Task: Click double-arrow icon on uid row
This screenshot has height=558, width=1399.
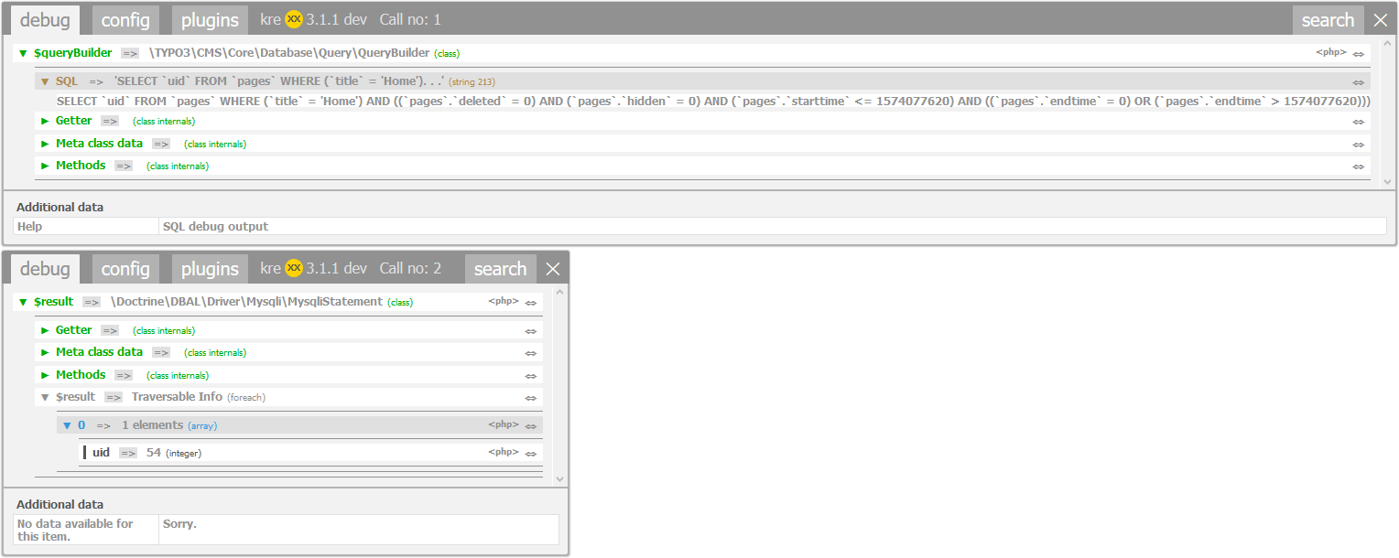Action: click(x=531, y=454)
